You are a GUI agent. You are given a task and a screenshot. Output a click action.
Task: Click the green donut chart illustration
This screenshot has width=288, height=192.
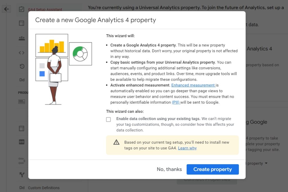(x=80, y=53)
